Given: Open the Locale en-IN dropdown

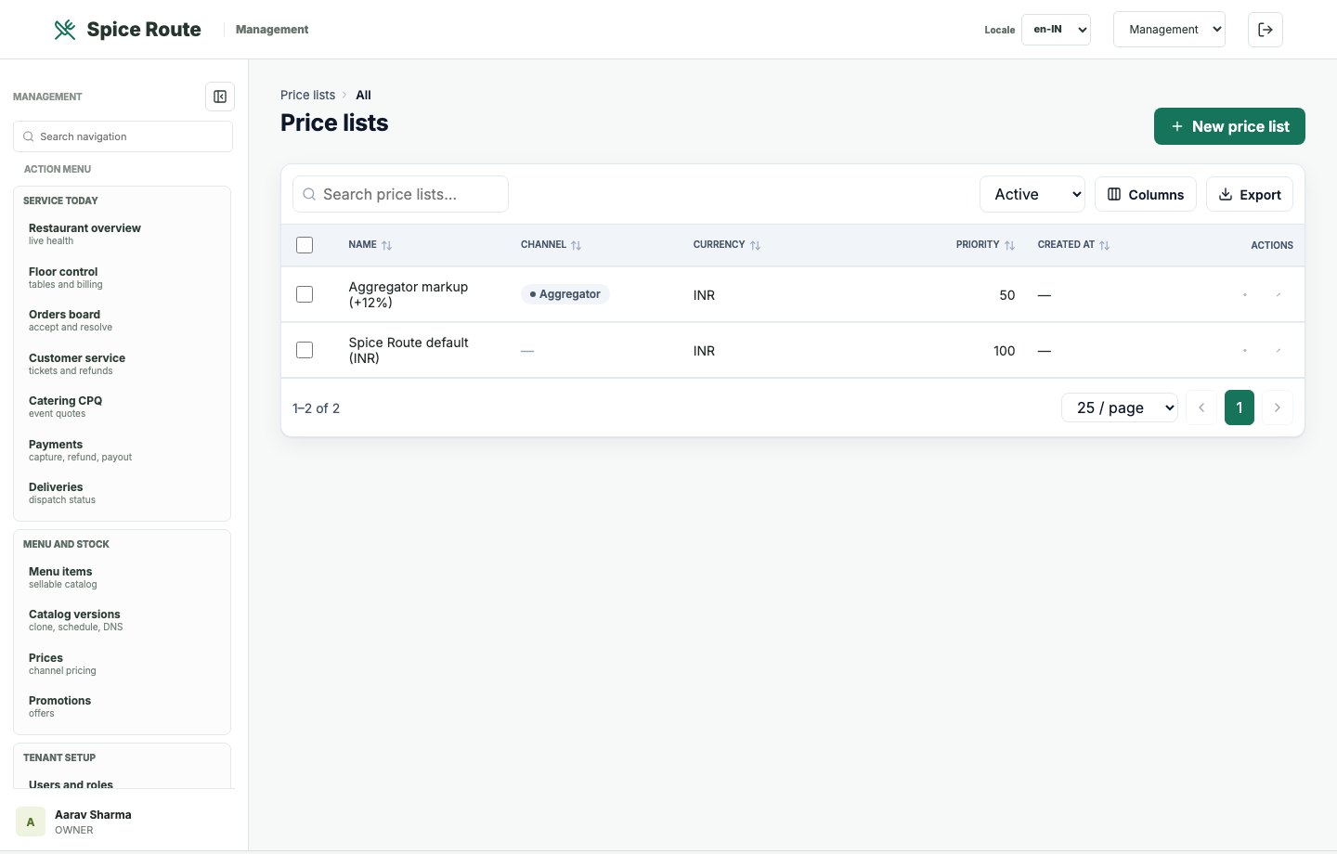Looking at the screenshot, I should (x=1056, y=30).
